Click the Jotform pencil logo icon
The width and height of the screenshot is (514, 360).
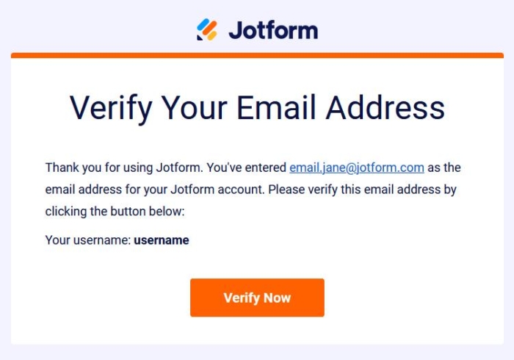(207, 30)
